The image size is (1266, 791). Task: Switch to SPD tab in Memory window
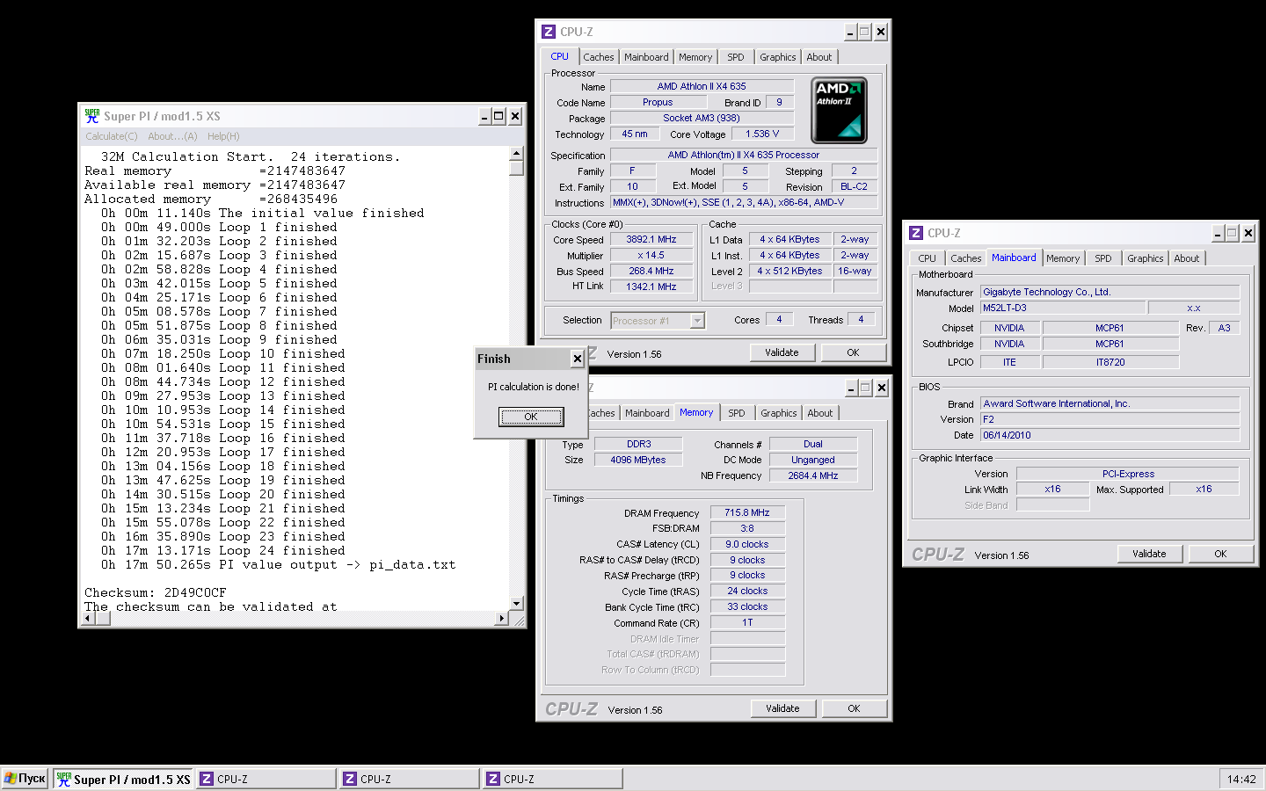coord(737,413)
